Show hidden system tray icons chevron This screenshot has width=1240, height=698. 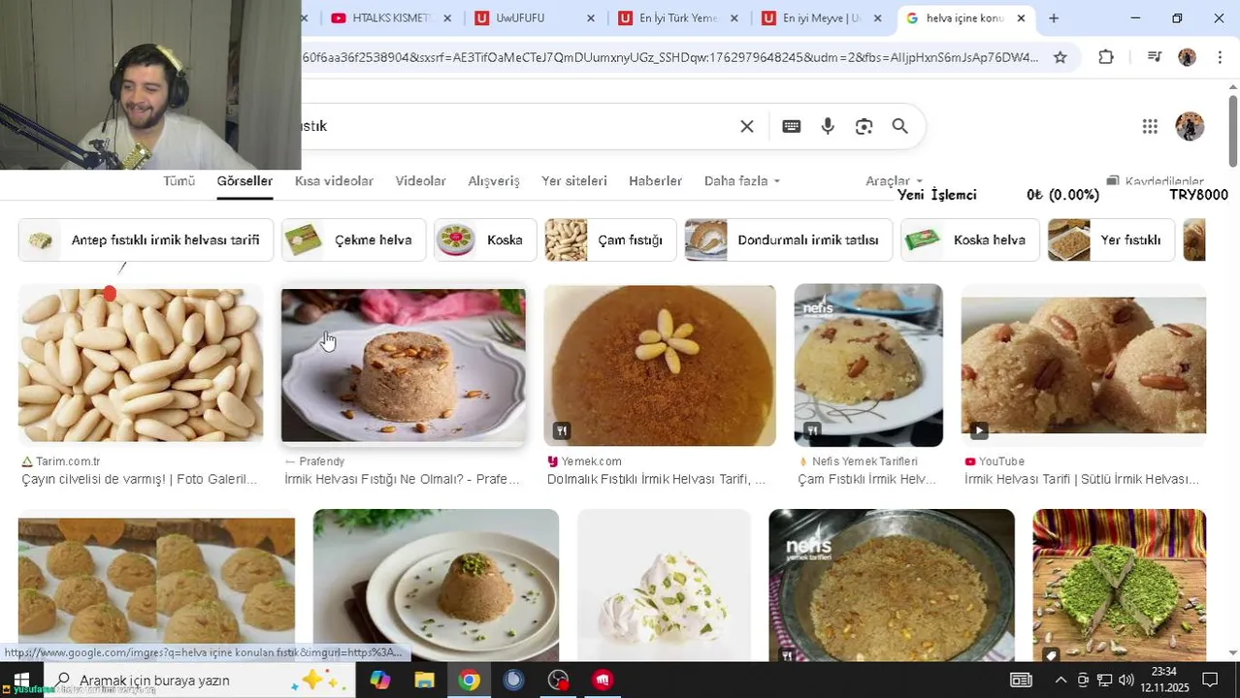(1061, 680)
